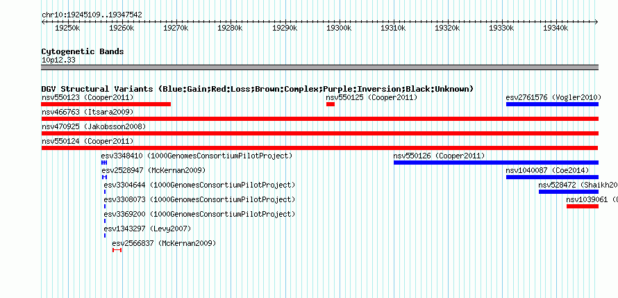This screenshot has width=618, height=298.
Task: Click the 19310k ruler tick label
Action: click(x=393, y=28)
